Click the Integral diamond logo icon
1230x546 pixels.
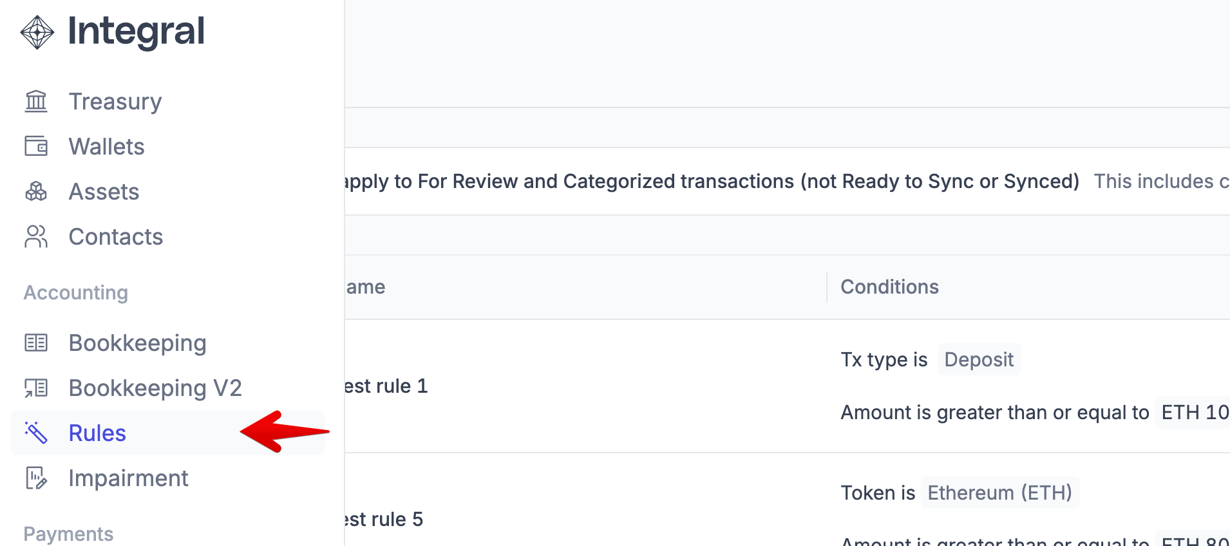coord(37,32)
